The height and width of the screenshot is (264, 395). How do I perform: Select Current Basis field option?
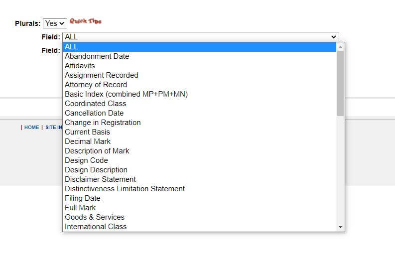[87, 132]
